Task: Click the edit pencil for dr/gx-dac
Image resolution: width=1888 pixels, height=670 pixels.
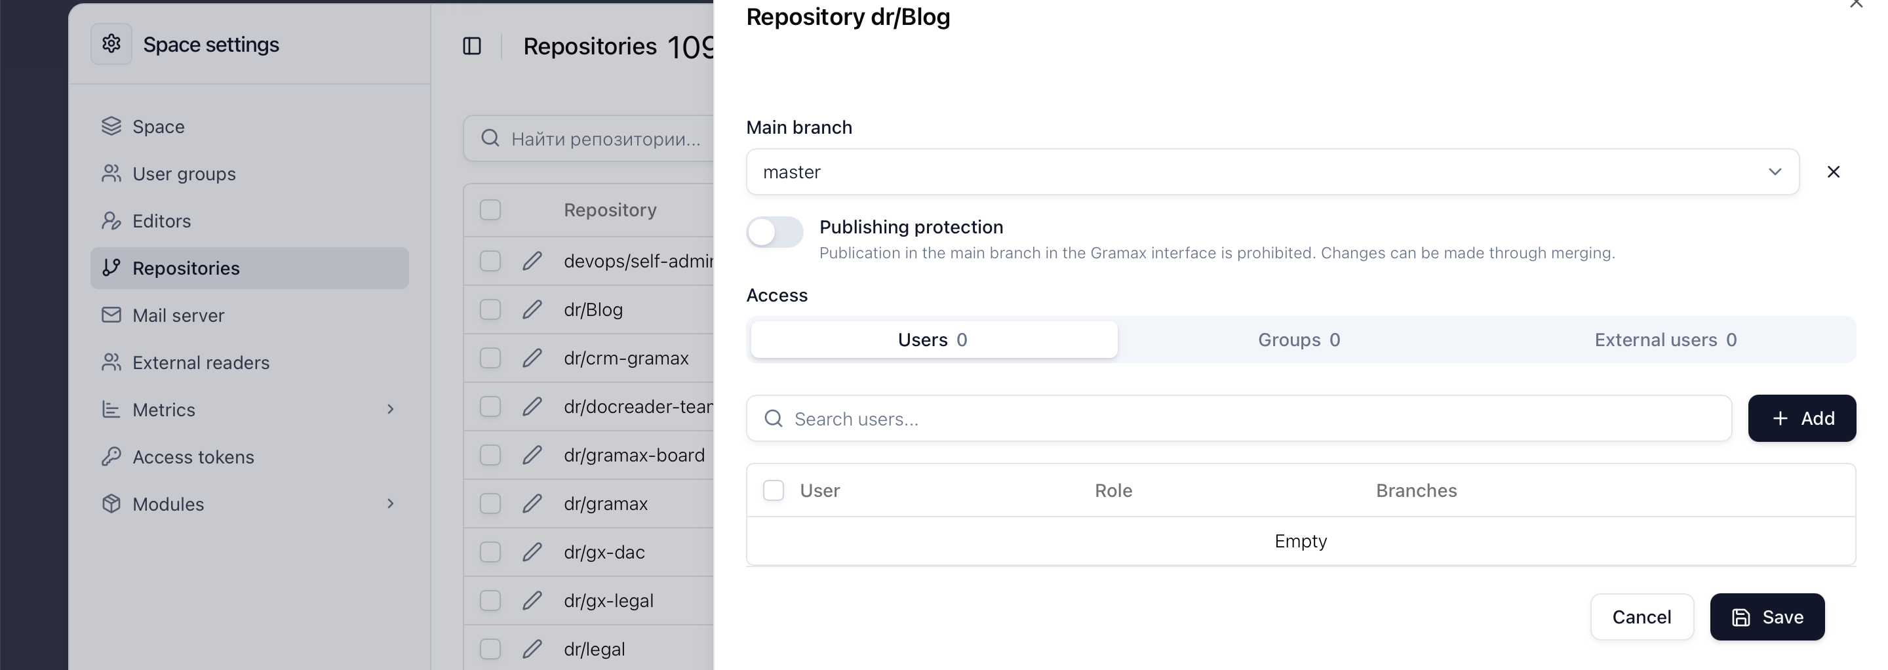Action: pyautogui.click(x=532, y=552)
